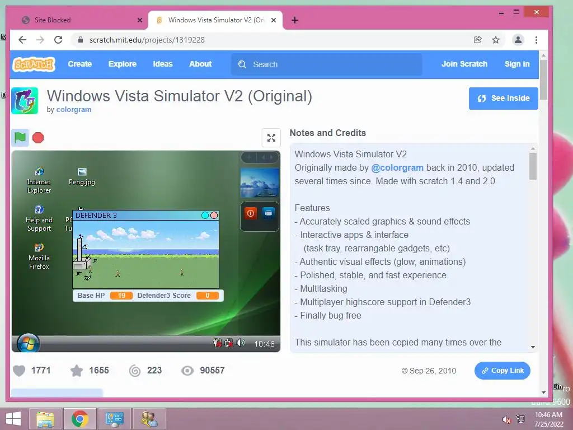Click the Chrome taskbar icon

coord(80,419)
